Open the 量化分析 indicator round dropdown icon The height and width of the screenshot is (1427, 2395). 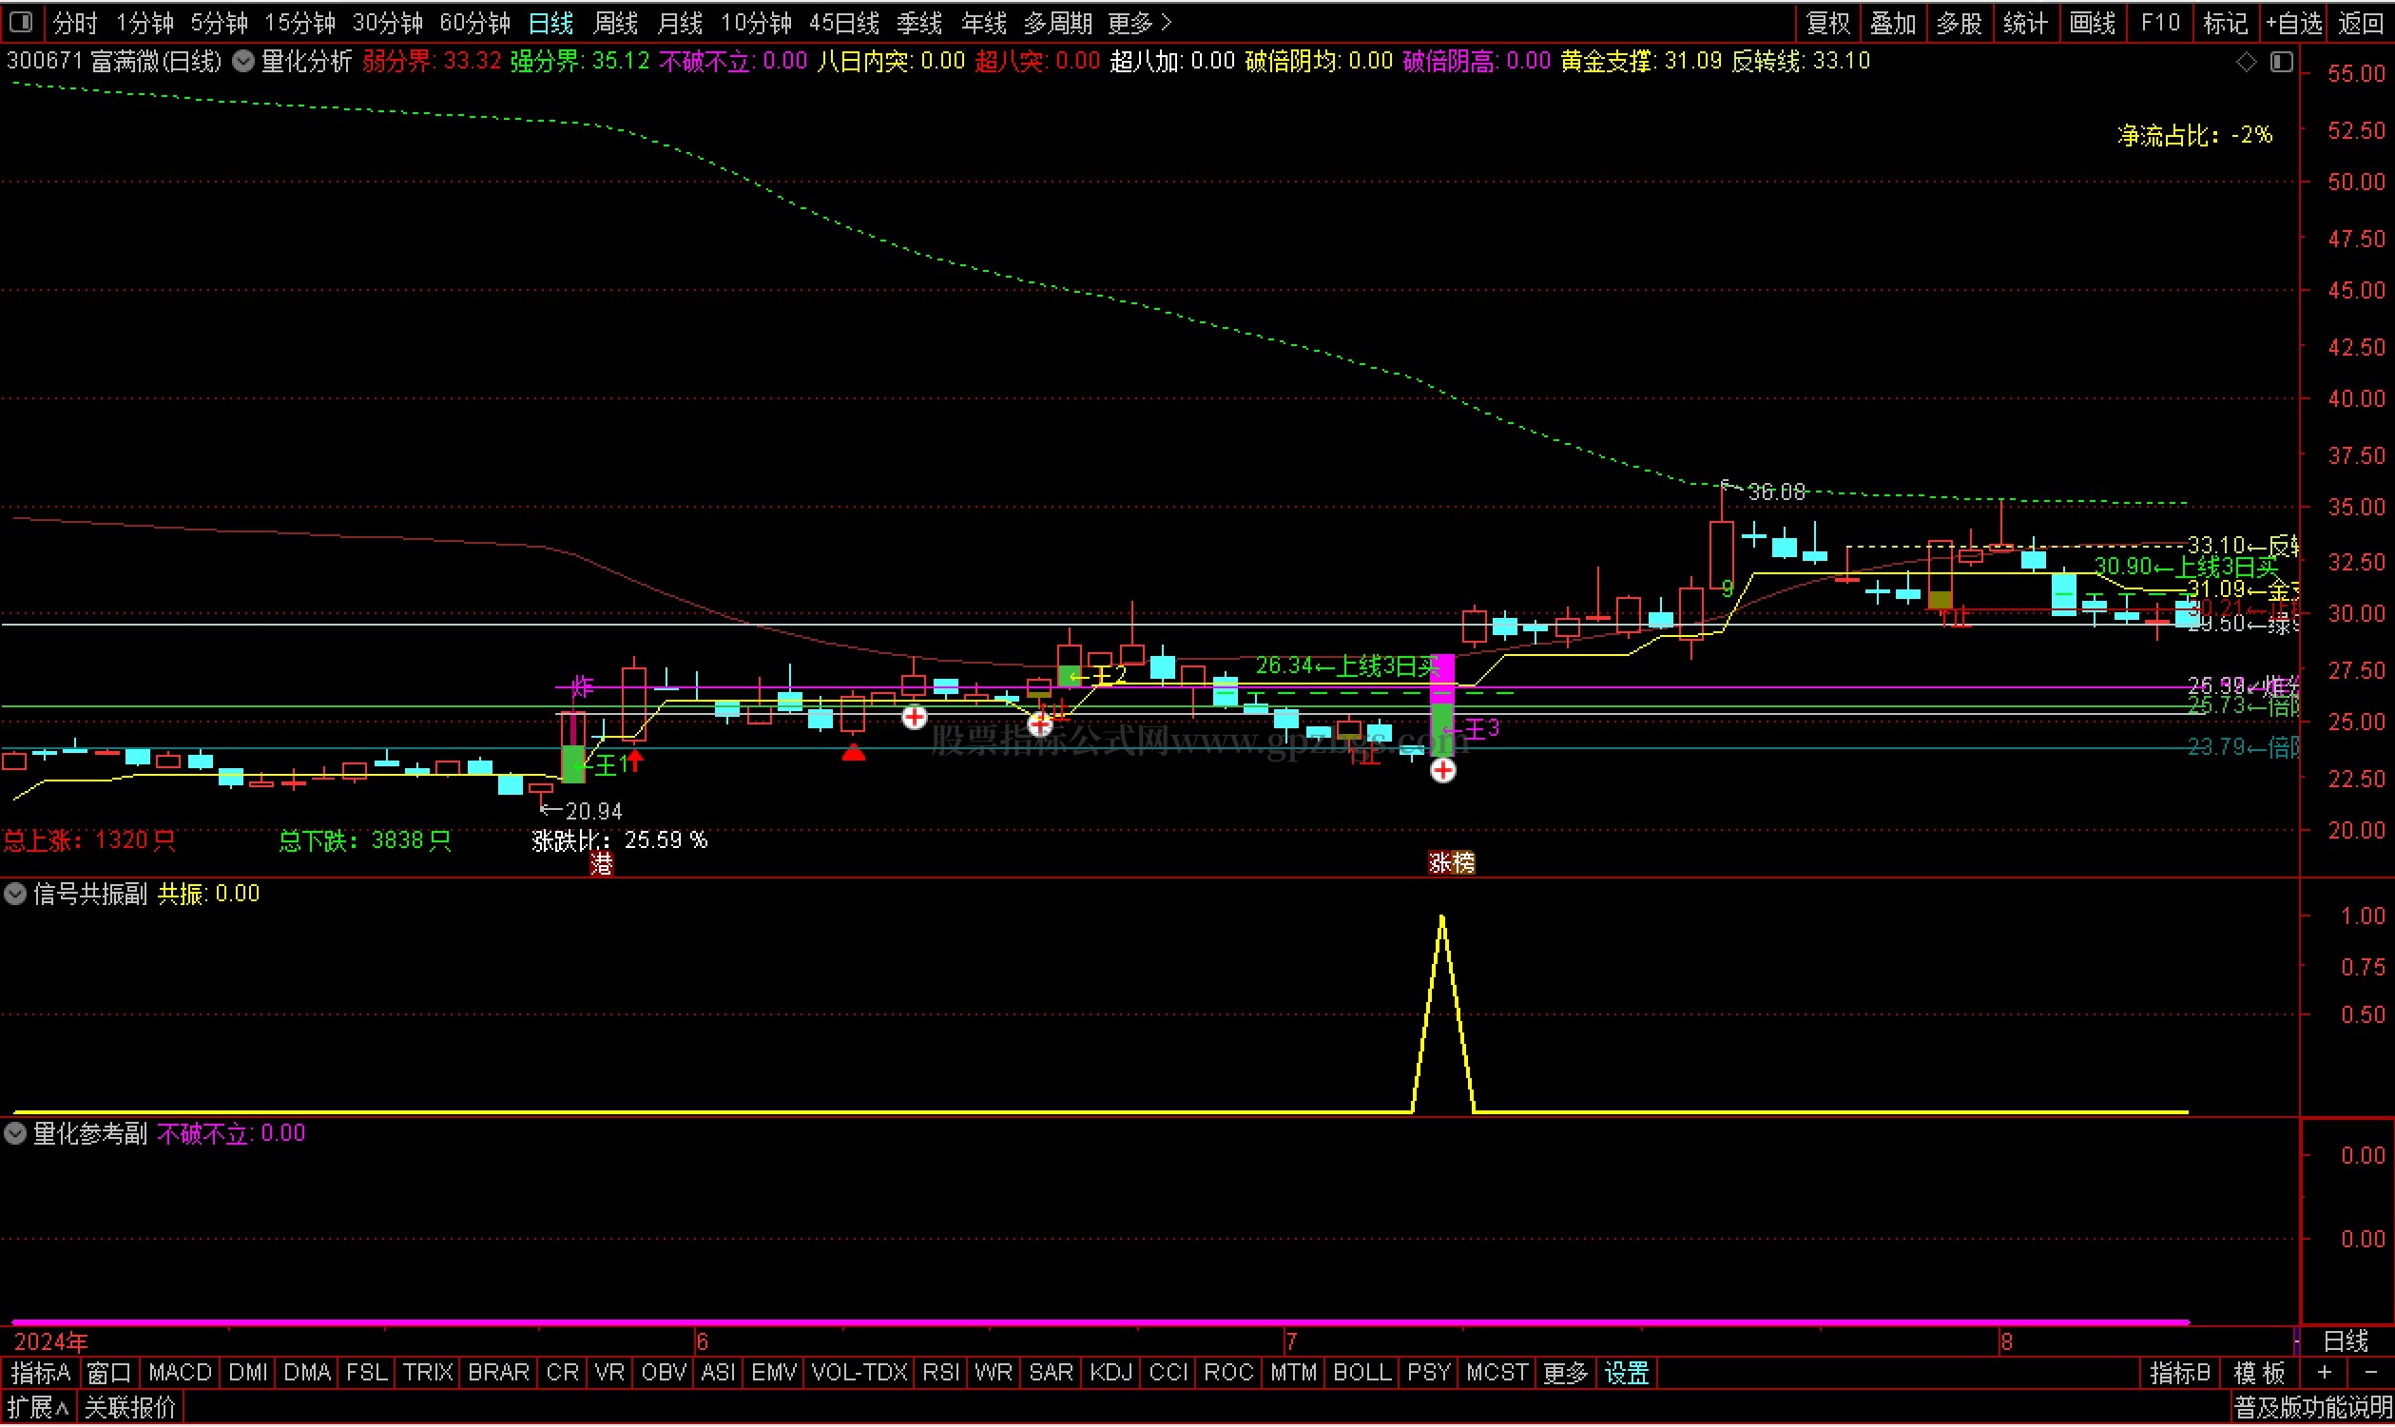(x=243, y=62)
